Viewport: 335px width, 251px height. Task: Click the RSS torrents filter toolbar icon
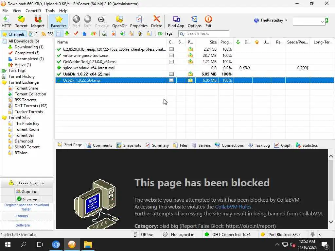(131, 34)
